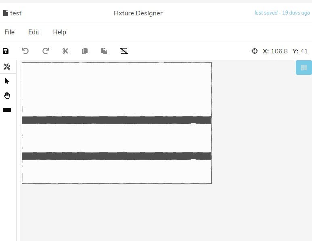The image size is (312, 241).
Task: Select the lower dark bar on canvas
Action: [x=117, y=156]
